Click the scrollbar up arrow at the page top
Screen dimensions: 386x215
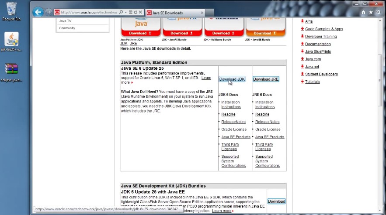coord(380,20)
